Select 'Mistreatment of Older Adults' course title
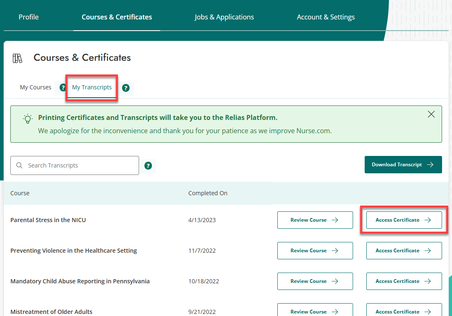The height and width of the screenshot is (316, 452). [x=51, y=312]
